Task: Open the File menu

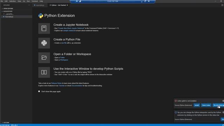Action: coord(2,1)
